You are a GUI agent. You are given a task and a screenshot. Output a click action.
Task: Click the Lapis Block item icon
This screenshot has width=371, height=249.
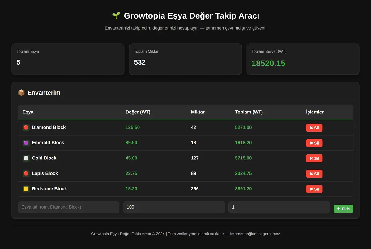click(26, 174)
